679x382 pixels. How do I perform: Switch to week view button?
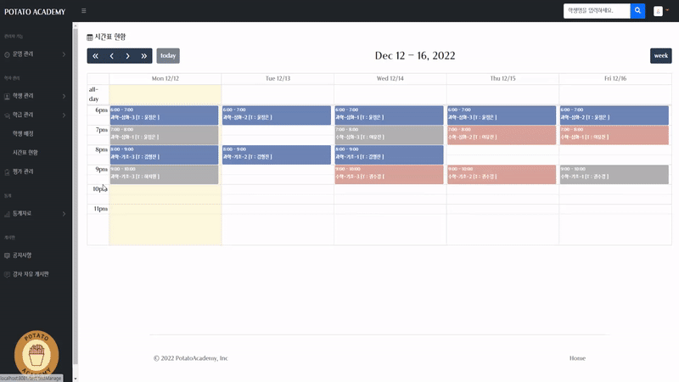click(661, 56)
